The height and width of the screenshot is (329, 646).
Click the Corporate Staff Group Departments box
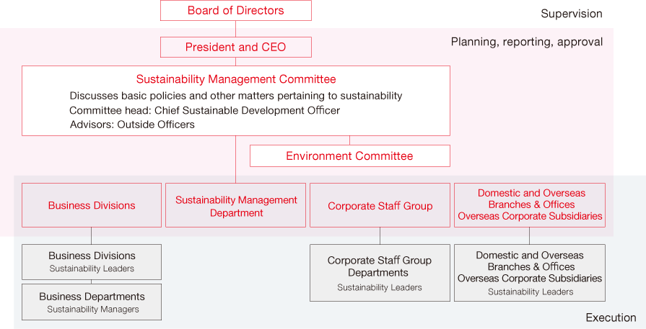(380, 273)
